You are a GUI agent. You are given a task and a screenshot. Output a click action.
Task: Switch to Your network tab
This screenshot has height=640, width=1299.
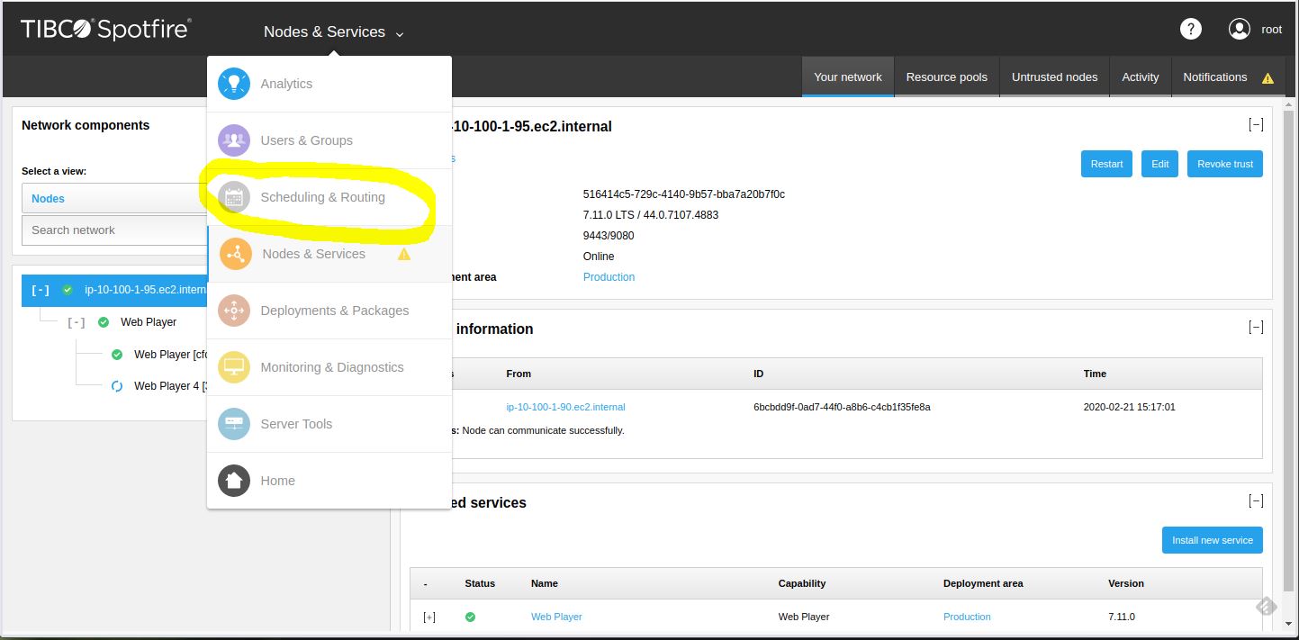coord(848,77)
